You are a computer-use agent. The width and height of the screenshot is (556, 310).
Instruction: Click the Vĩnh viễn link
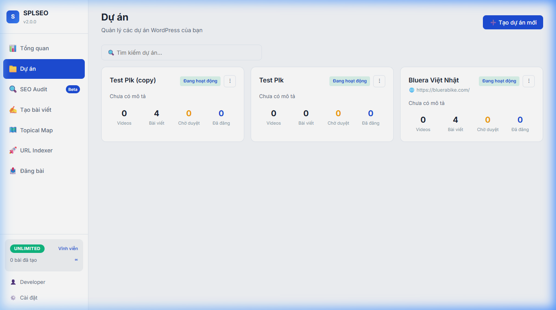coord(68,248)
